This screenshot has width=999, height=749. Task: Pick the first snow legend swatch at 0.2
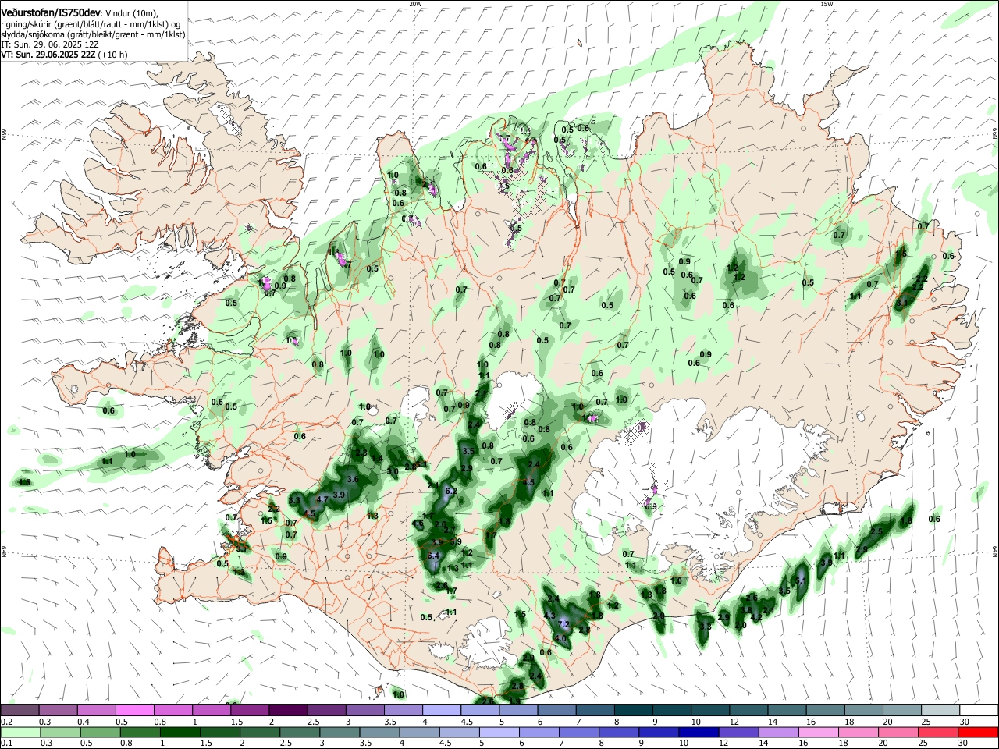tap(20, 710)
